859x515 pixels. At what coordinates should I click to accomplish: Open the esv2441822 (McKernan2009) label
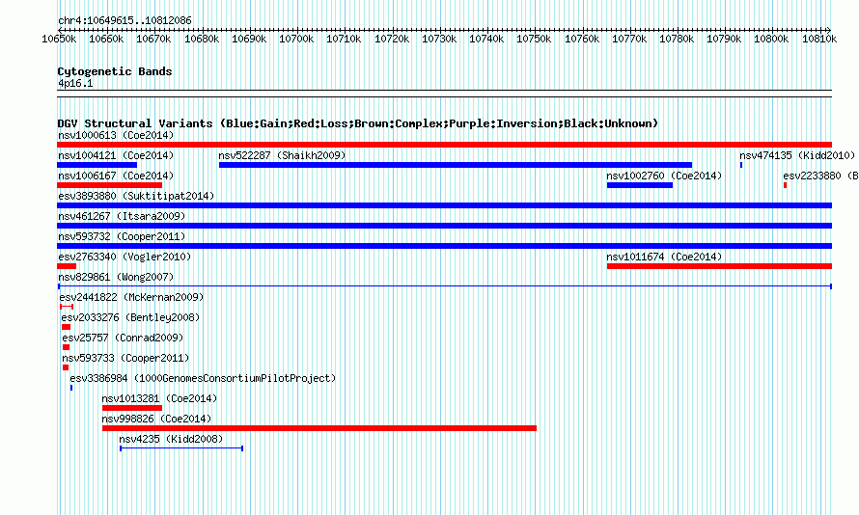(131, 297)
